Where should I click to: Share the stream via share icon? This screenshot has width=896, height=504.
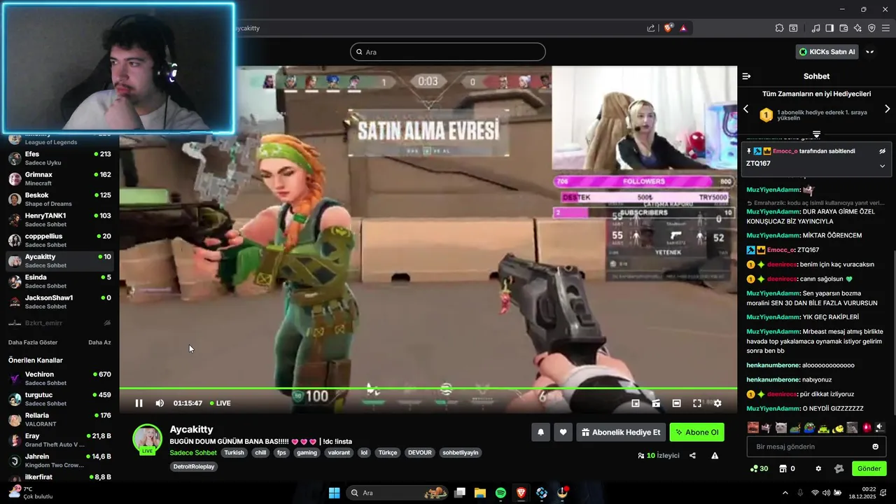692,456
